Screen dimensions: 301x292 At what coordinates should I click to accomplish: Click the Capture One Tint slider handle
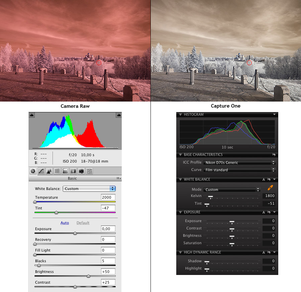pos(207,205)
